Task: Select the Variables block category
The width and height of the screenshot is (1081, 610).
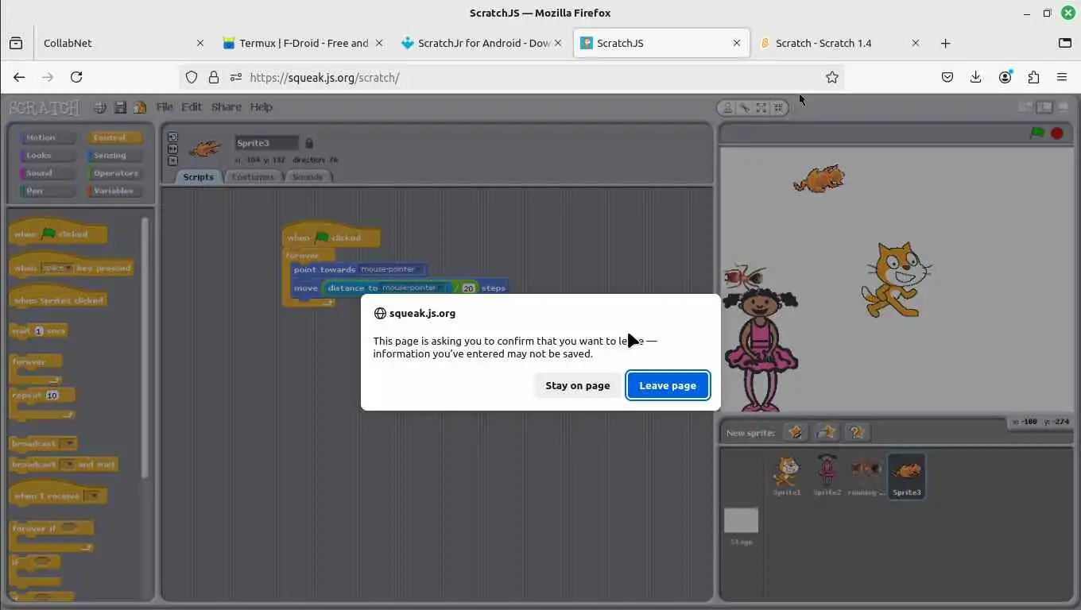Action: 114,191
